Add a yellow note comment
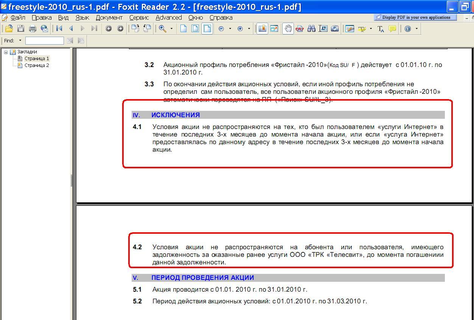Viewport: 474px width, 320px height. 392,28
